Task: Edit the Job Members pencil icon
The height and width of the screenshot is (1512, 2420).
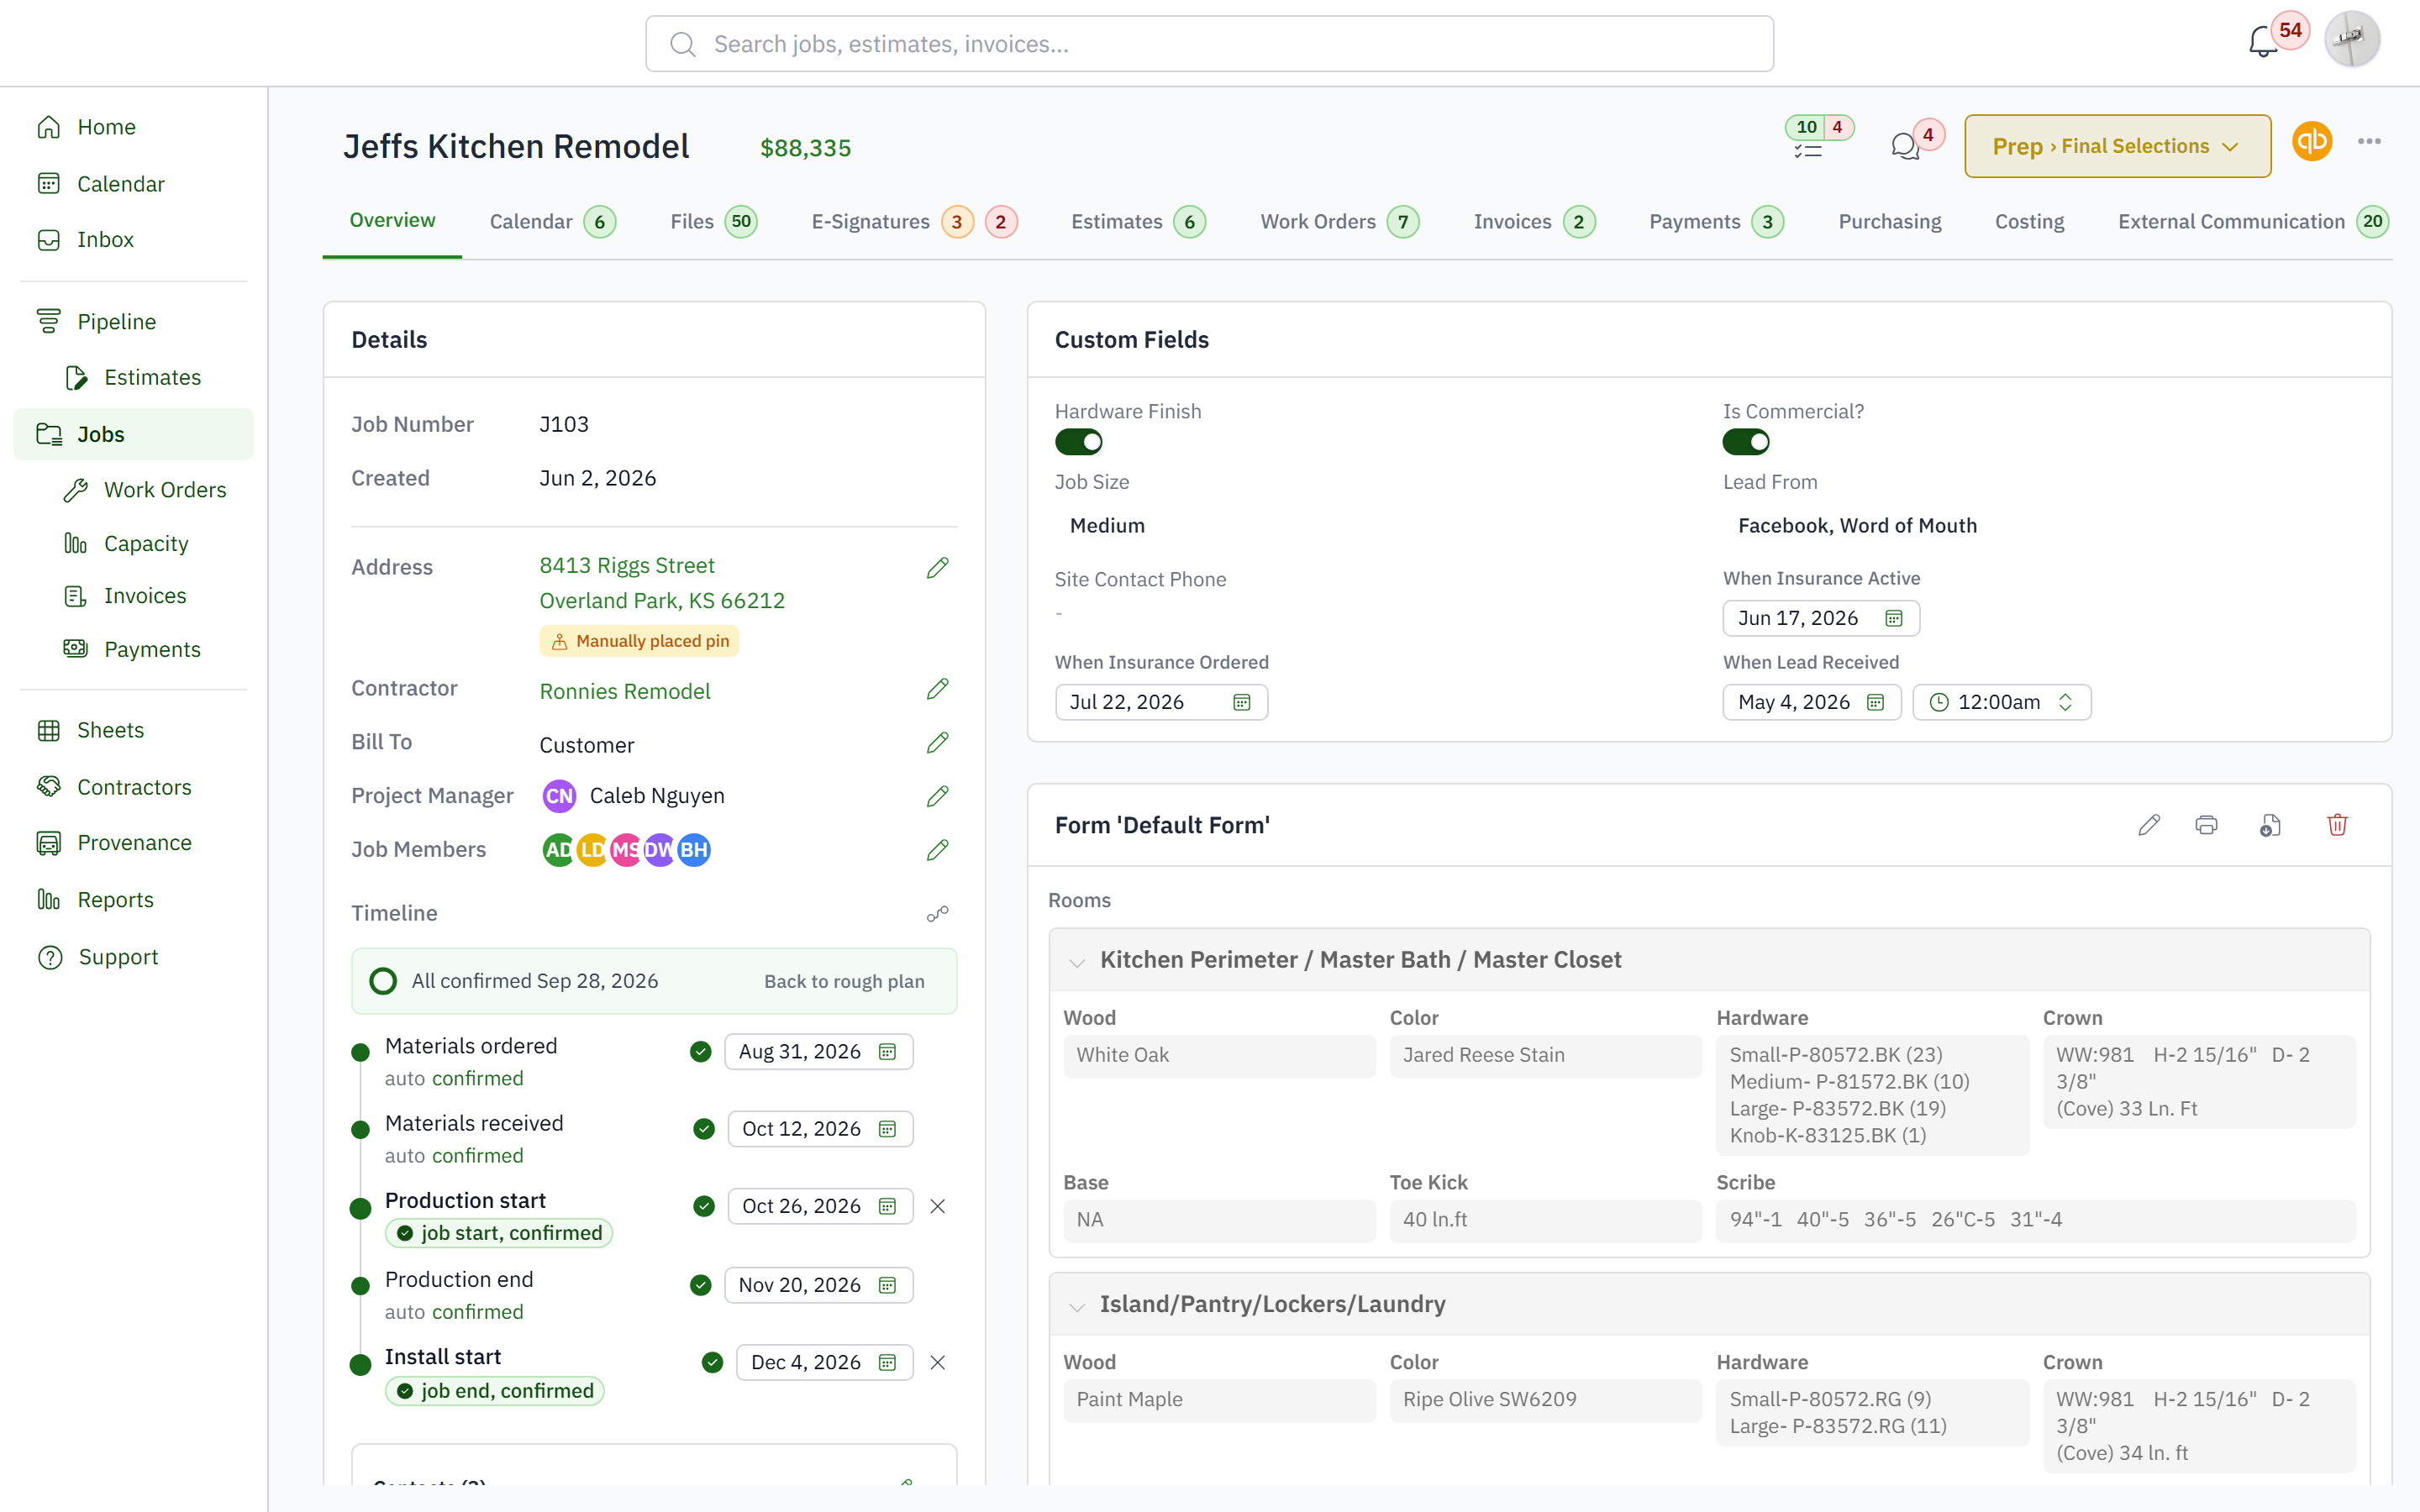Action: pyautogui.click(x=937, y=850)
